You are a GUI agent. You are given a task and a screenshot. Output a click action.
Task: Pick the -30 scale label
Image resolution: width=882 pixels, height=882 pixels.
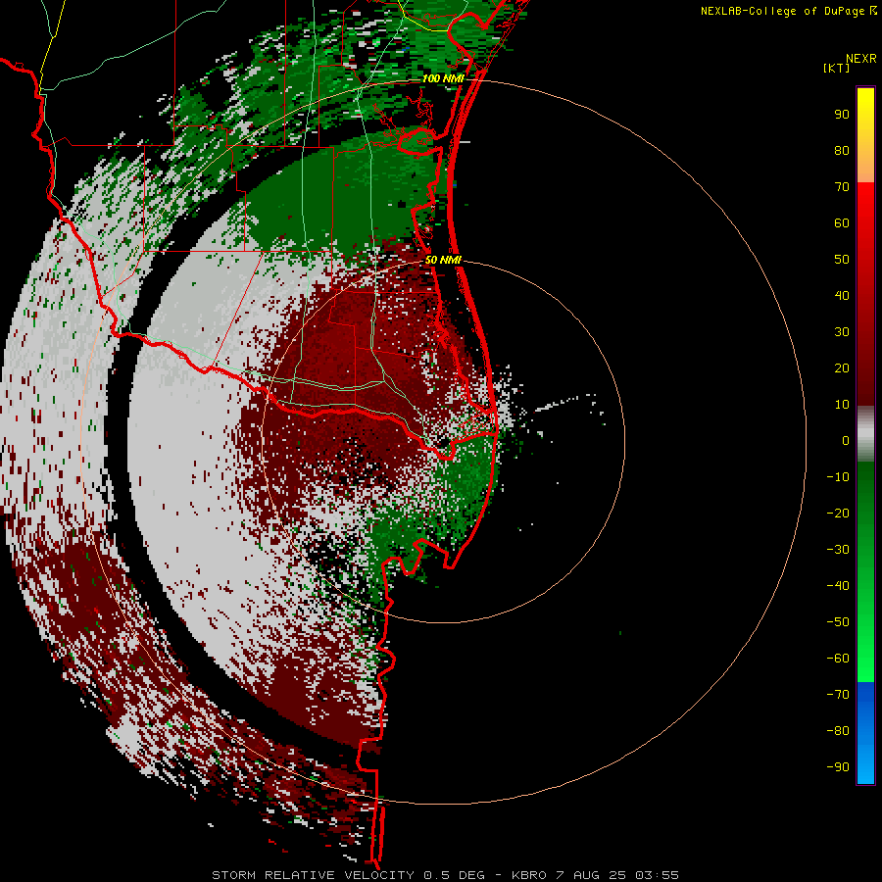tap(838, 550)
